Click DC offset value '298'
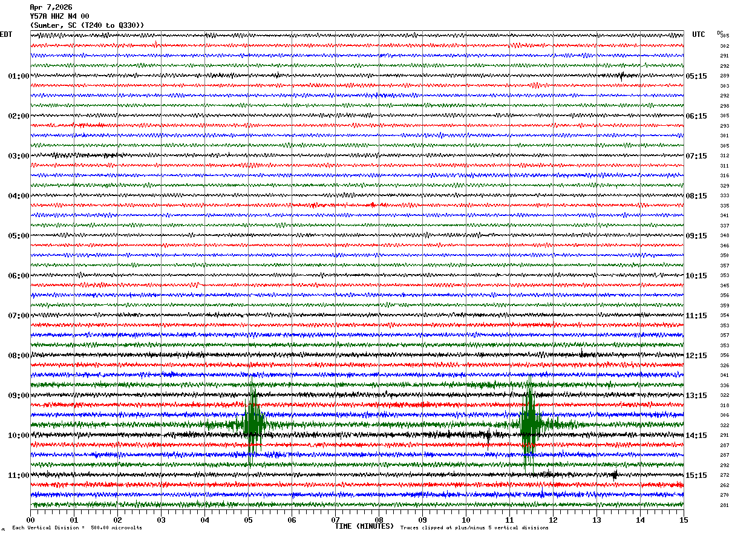Image resolution: width=732 pixels, height=536 pixels. click(x=724, y=106)
